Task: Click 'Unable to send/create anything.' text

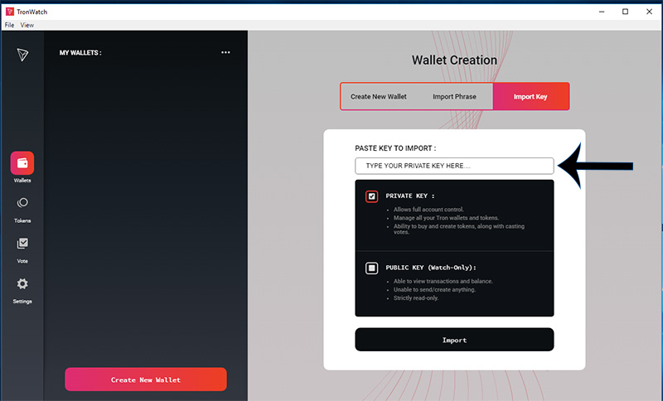Action: click(434, 289)
